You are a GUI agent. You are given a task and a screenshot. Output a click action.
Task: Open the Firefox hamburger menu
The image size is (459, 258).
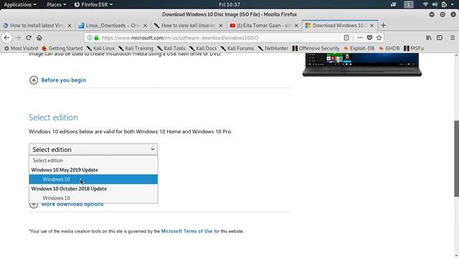point(453,38)
